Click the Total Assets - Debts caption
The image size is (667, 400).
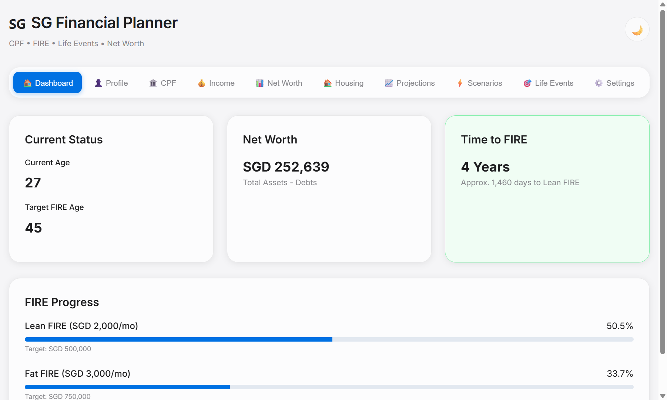click(x=280, y=183)
